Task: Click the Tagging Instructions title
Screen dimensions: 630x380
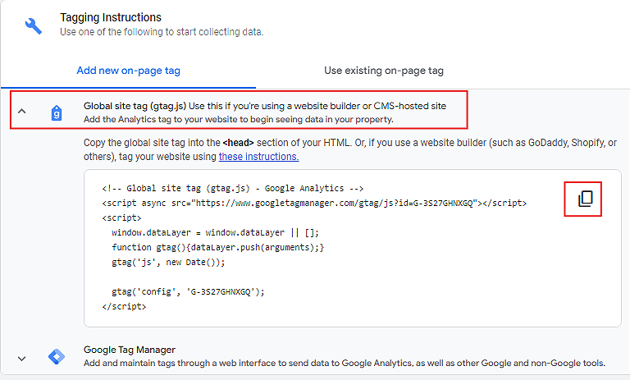Action: 111,17
